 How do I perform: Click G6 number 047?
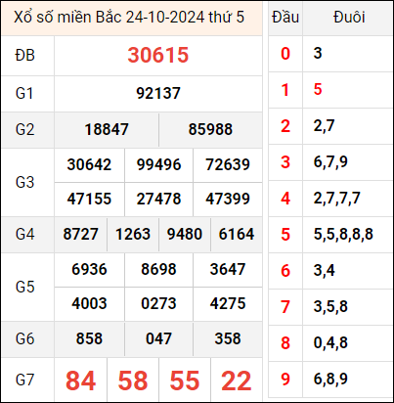[158, 338]
